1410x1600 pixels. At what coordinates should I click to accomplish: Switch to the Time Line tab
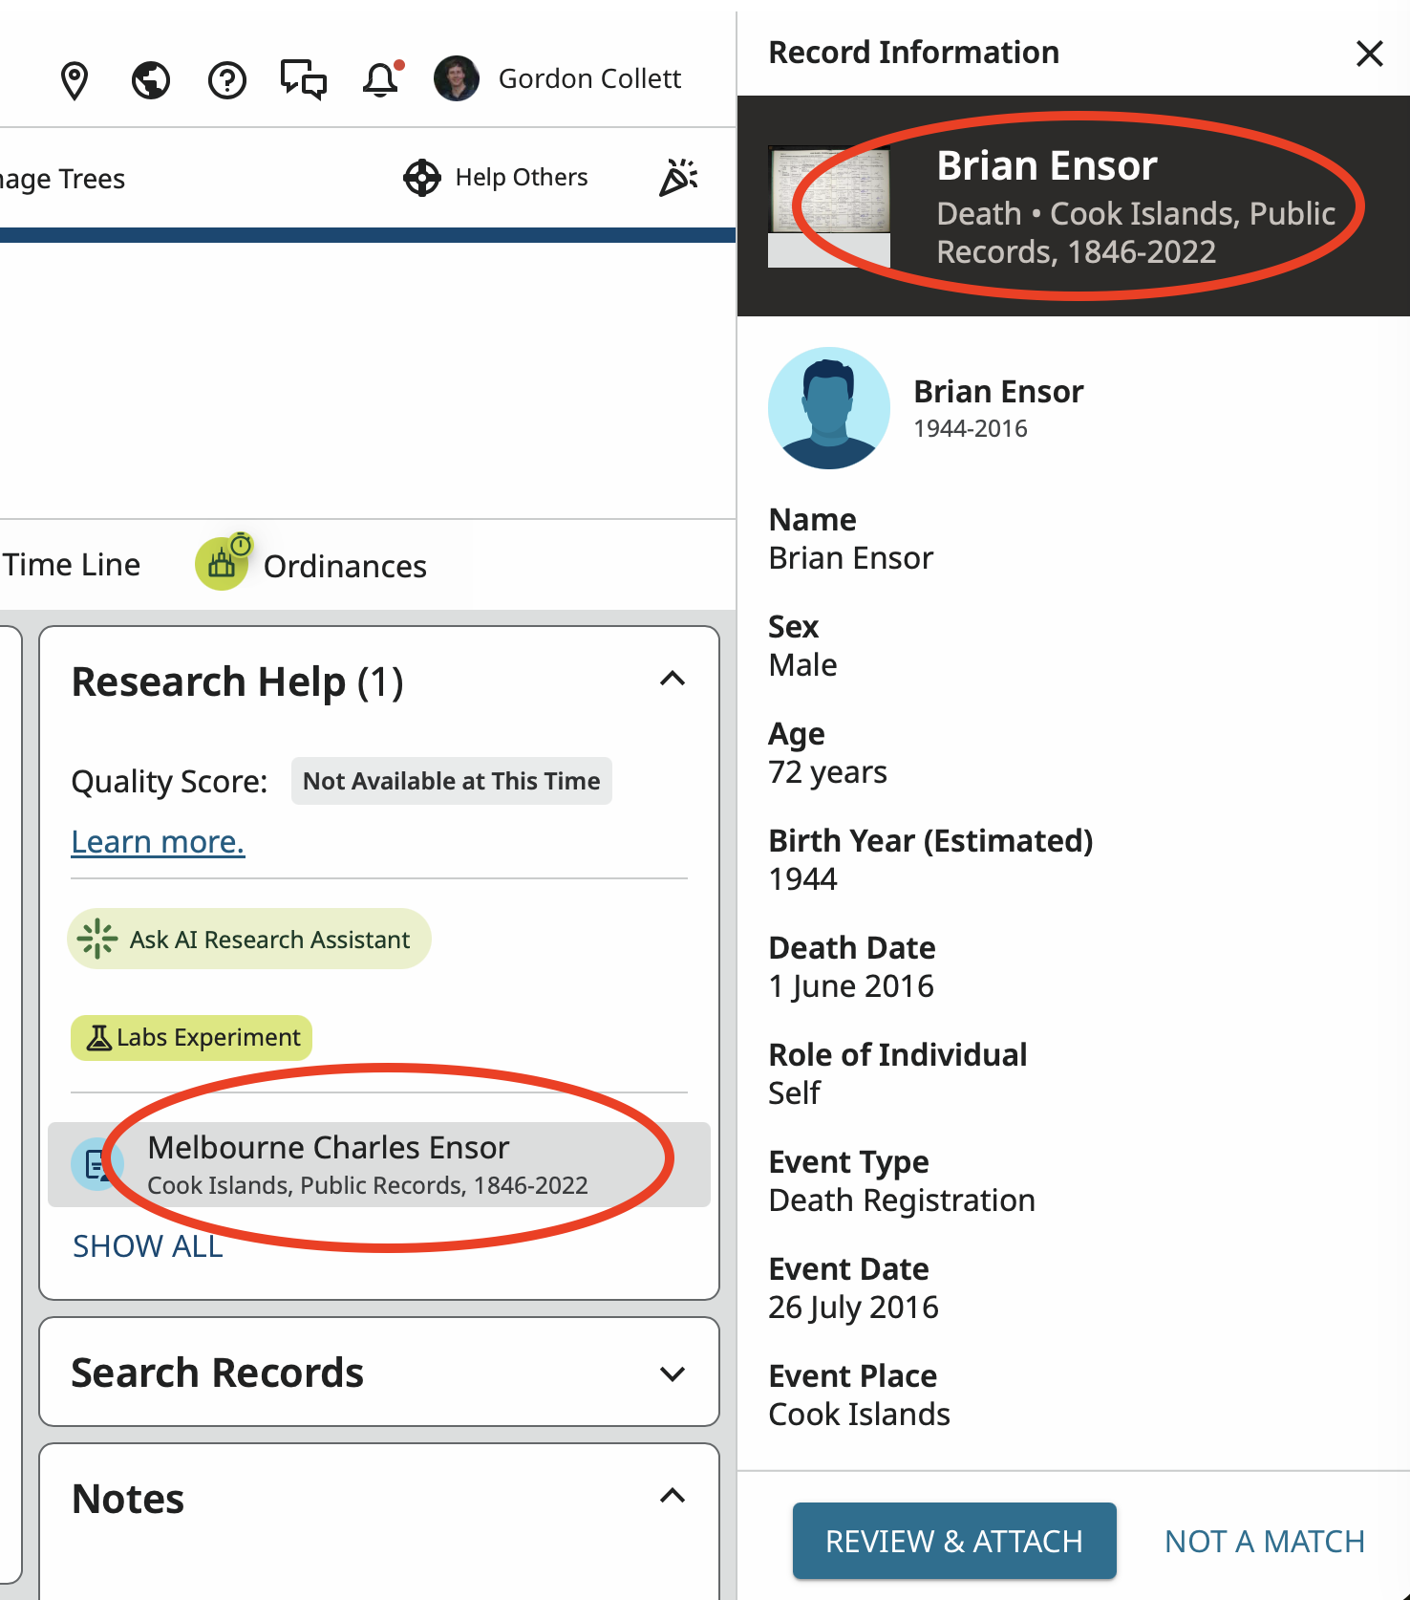pos(72,565)
